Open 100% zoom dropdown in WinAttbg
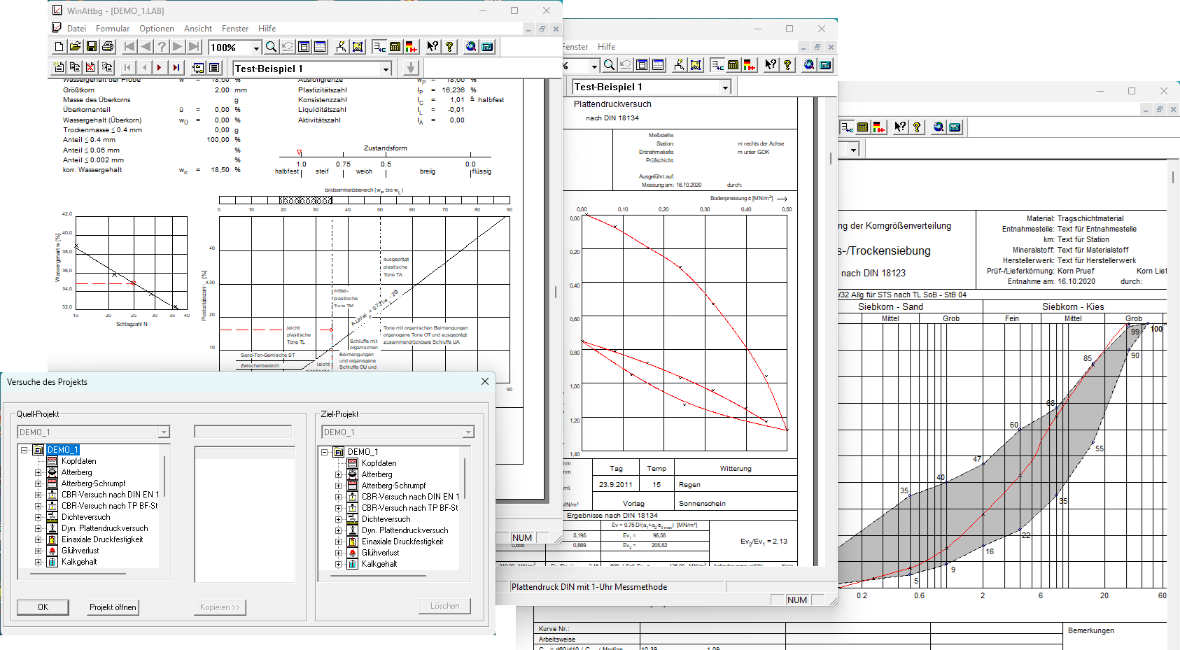 click(x=256, y=48)
